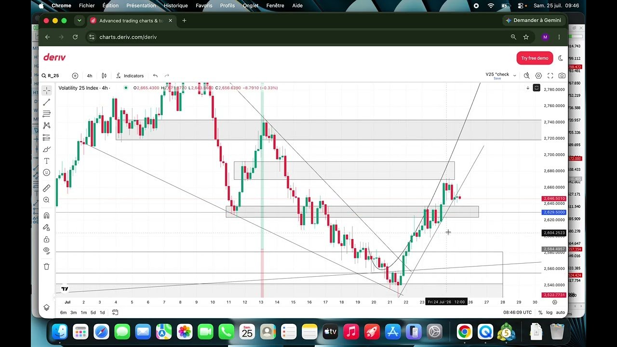Redo the chart action
The image size is (617, 347).
click(167, 76)
